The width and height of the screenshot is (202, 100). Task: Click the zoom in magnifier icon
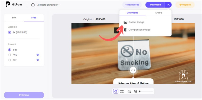[135, 91]
